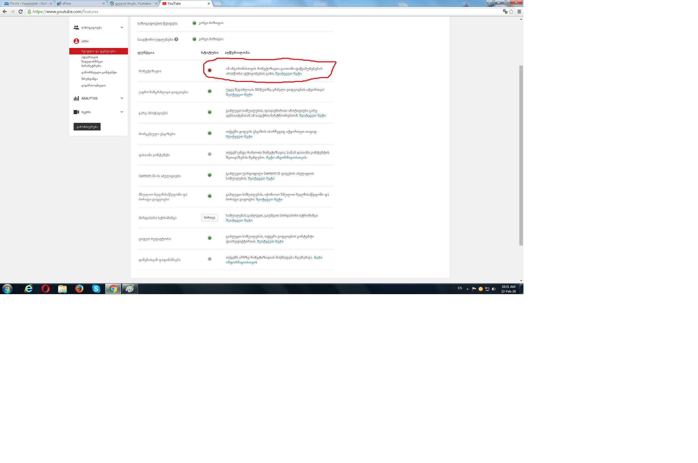Click the Chrome translate icon in address bar

click(505, 11)
